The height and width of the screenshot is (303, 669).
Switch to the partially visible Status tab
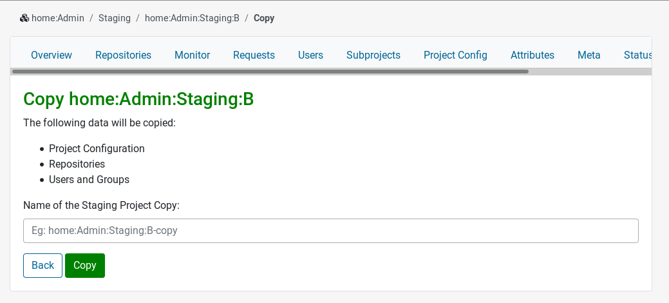pos(637,55)
